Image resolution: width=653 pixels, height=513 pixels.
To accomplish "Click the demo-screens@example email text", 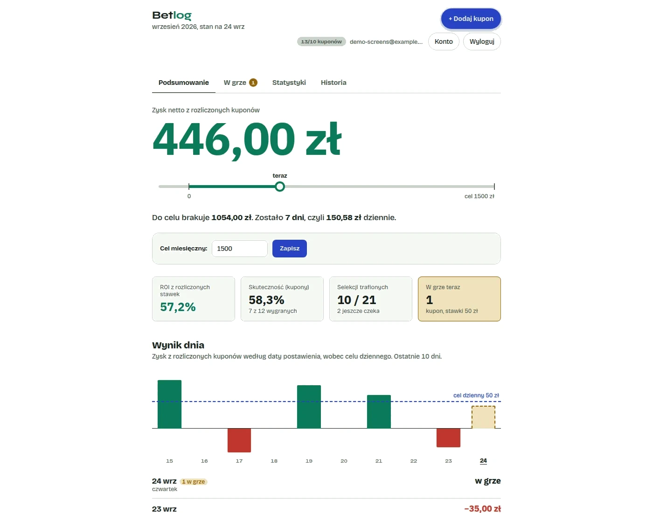I will (x=386, y=42).
